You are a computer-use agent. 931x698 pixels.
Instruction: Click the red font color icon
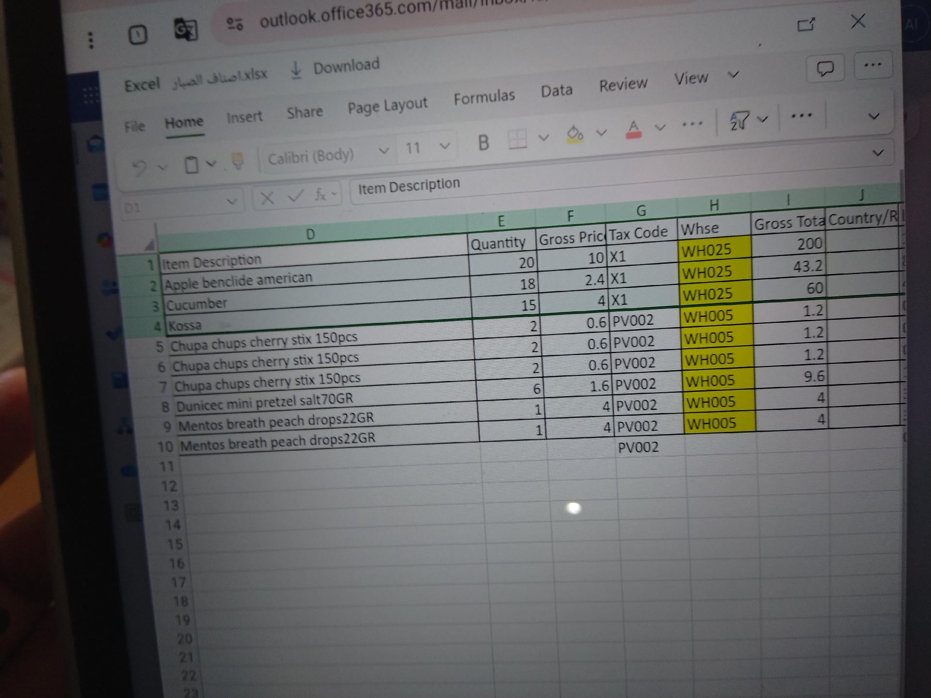(x=633, y=129)
